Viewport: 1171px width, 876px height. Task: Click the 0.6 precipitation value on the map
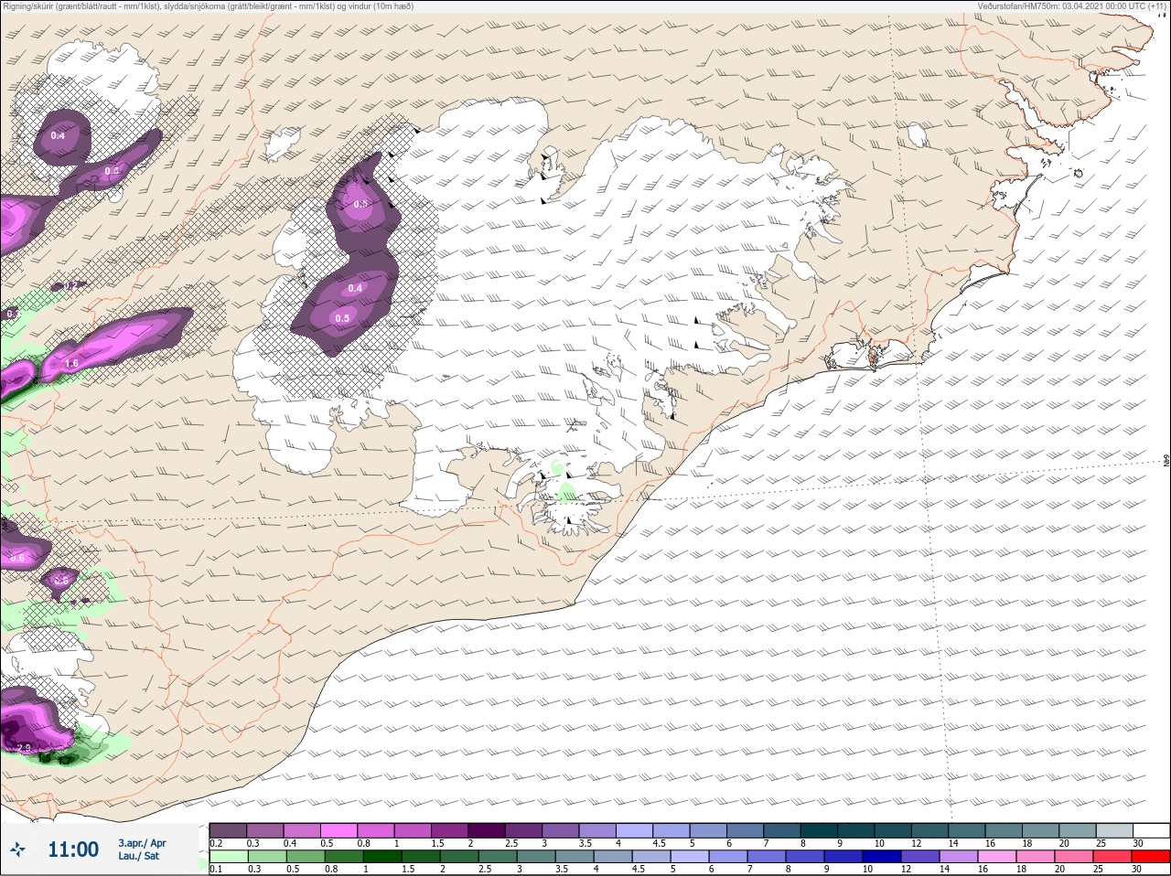17,558
